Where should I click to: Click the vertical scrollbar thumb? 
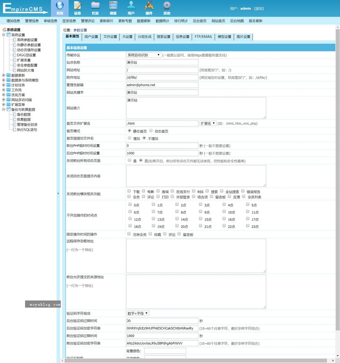pos(338,179)
